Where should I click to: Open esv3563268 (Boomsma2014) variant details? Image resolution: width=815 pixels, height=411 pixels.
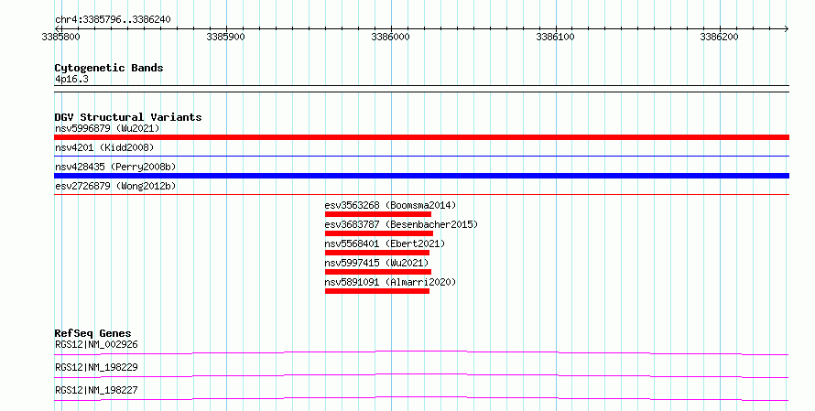point(390,205)
